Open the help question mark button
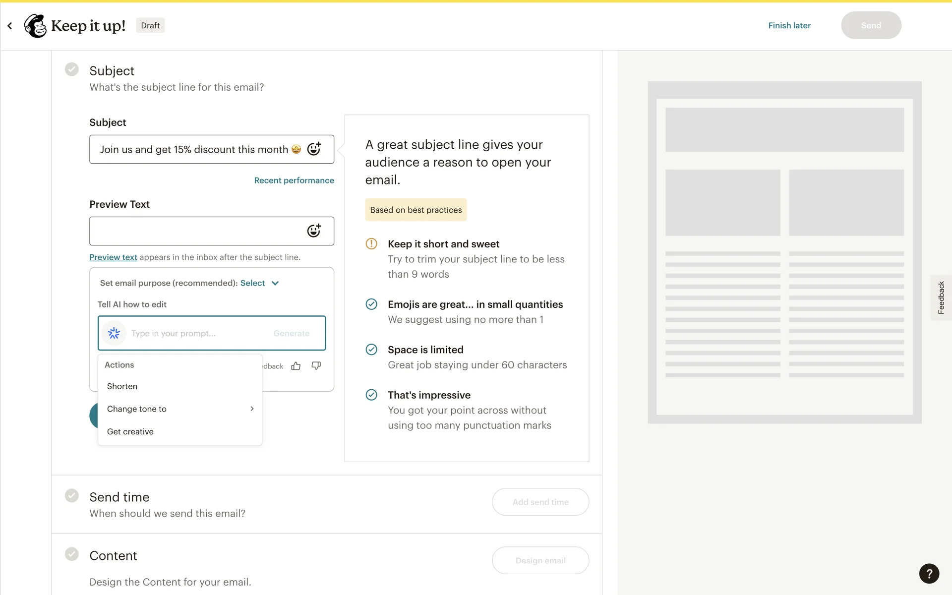952x595 pixels. point(929,574)
